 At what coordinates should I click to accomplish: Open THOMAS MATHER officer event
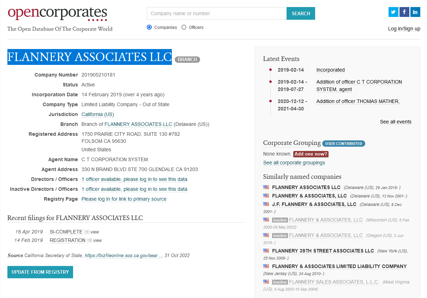(358, 101)
